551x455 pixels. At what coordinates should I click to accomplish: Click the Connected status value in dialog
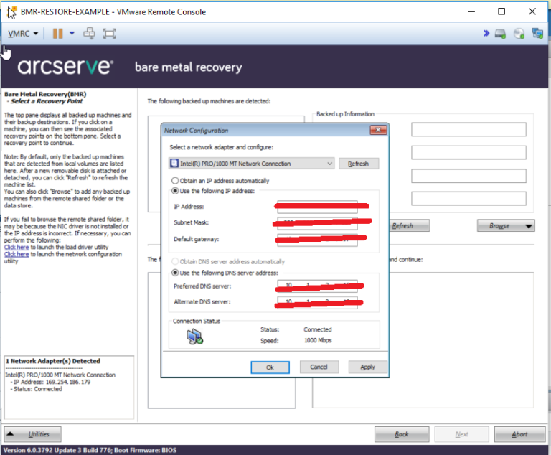pos(318,329)
